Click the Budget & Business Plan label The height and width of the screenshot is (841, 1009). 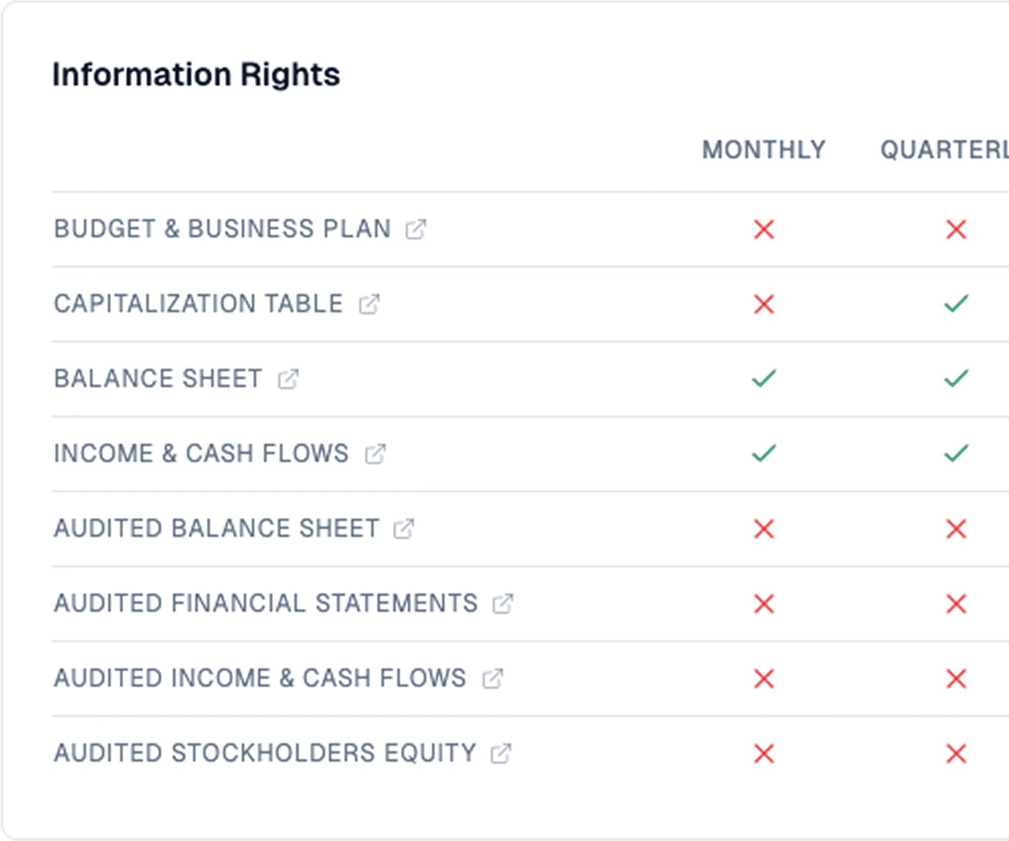click(x=223, y=229)
